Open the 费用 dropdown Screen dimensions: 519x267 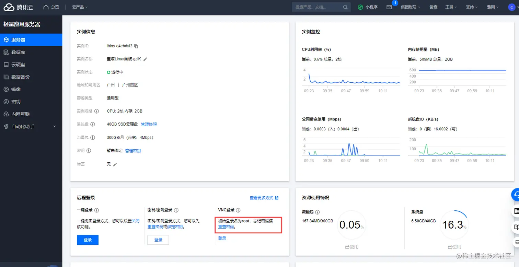(493, 7)
